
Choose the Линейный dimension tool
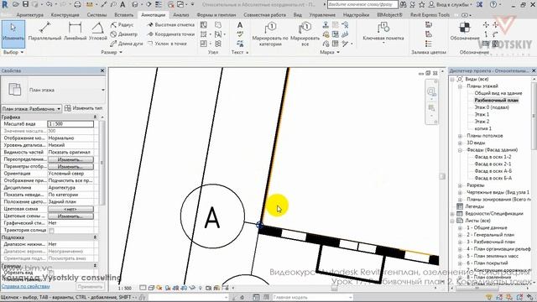tap(75, 32)
